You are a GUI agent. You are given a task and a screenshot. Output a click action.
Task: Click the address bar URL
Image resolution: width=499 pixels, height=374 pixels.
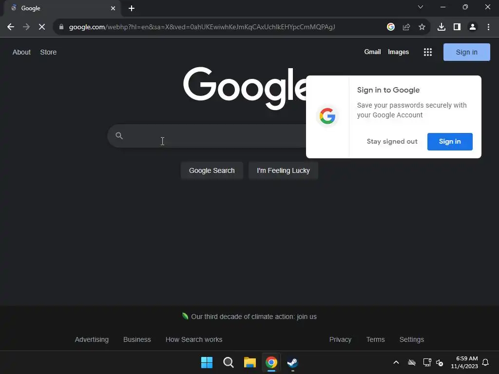point(202,27)
